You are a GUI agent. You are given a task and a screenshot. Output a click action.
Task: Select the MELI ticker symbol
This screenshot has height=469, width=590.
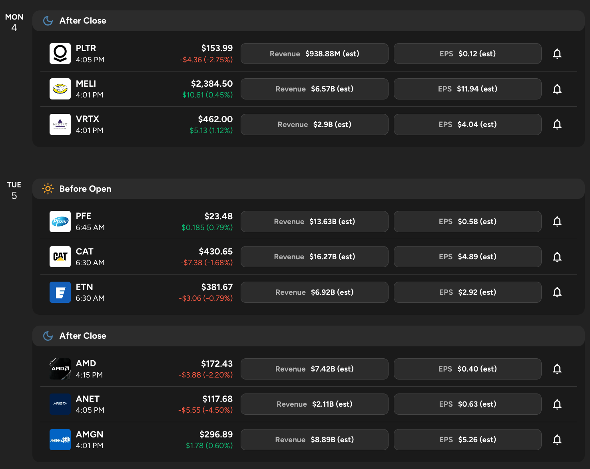[x=86, y=83]
